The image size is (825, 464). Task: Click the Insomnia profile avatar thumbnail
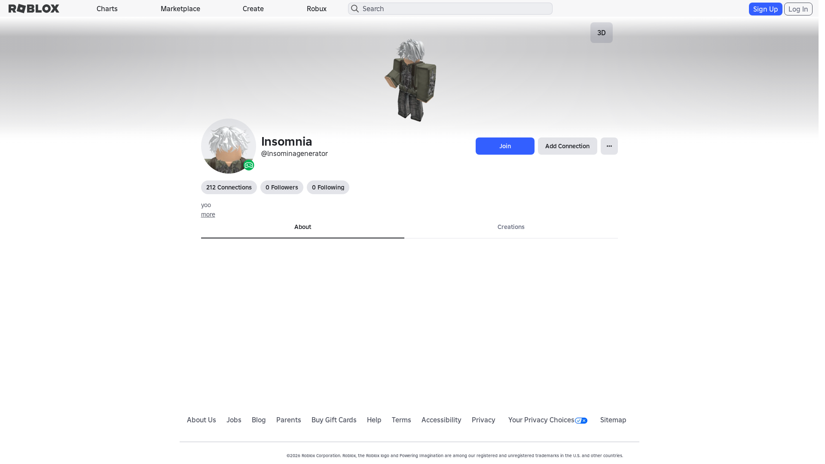[229, 146]
